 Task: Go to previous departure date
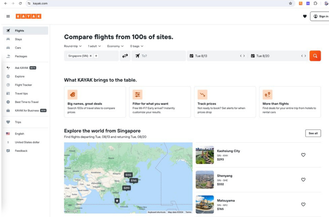tap(241, 56)
